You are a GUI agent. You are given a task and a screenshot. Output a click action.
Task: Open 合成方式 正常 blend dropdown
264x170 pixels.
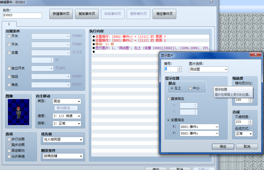244,134
